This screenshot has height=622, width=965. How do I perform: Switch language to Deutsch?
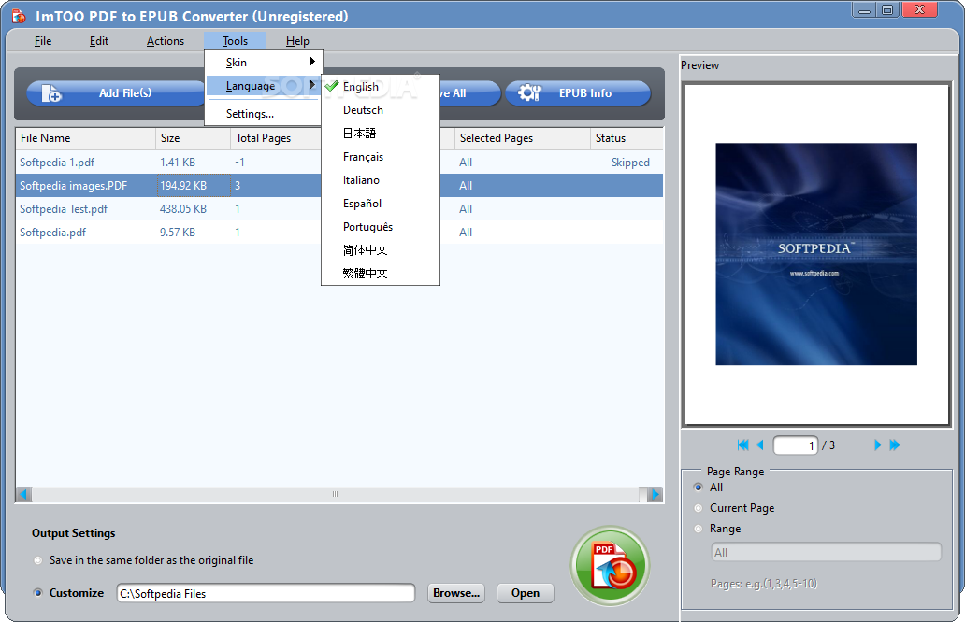coord(381,110)
